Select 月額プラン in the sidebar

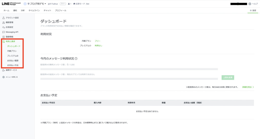point(12,51)
